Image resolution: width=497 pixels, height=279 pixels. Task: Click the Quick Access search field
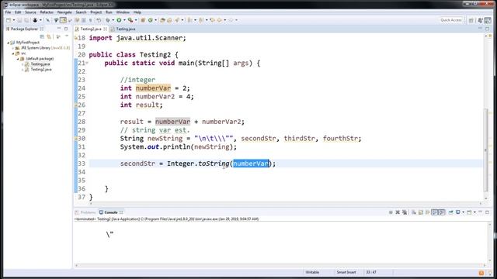pyautogui.click(x=451, y=20)
